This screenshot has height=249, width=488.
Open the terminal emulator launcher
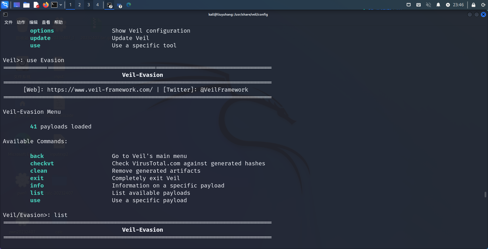[54, 5]
